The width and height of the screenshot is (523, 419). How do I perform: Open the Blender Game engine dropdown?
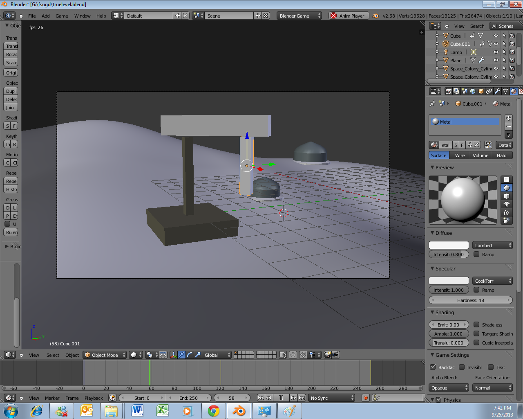[x=299, y=16]
